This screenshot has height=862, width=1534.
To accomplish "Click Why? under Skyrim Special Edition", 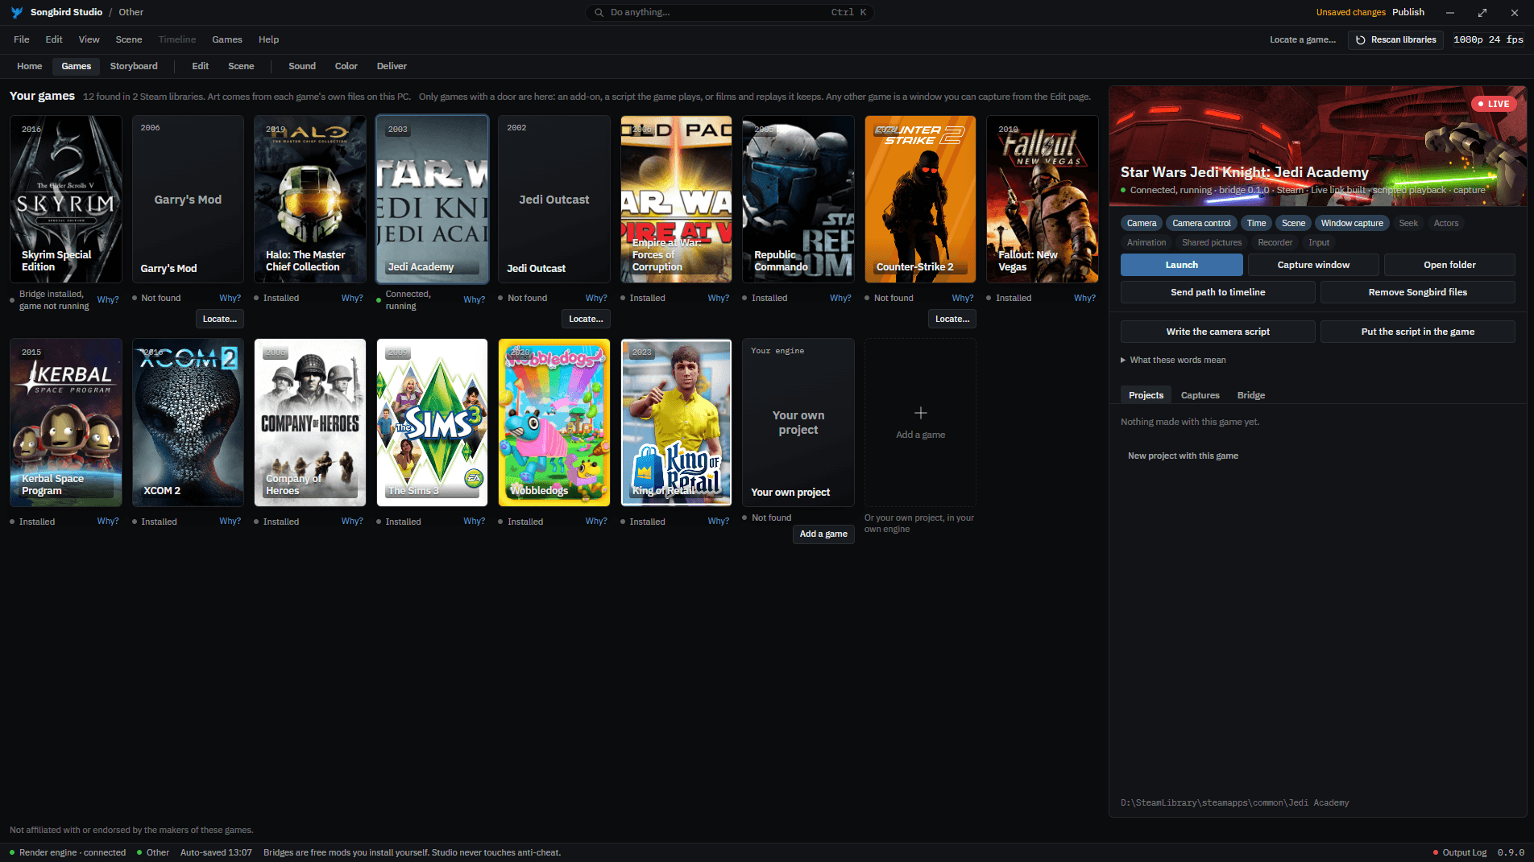I will tap(108, 299).
